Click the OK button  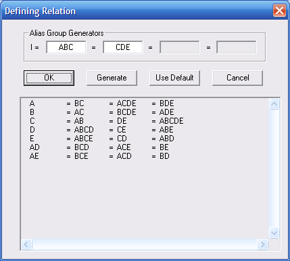49,78
